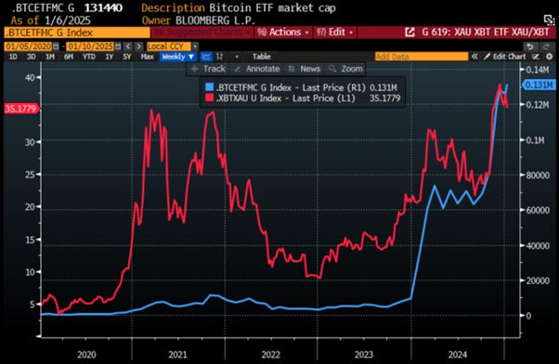Viewport: 559px width, 364px height.
Task: Click the double-chevron collapse icon near Add Data
Action: [474, 57]
